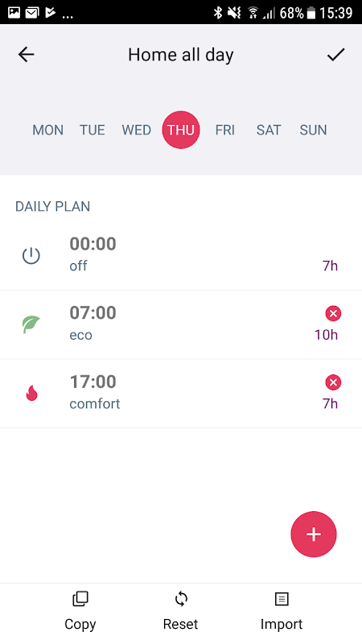Open the 00:00 off entry
The image size is (362, 644).
click(181, 256)
